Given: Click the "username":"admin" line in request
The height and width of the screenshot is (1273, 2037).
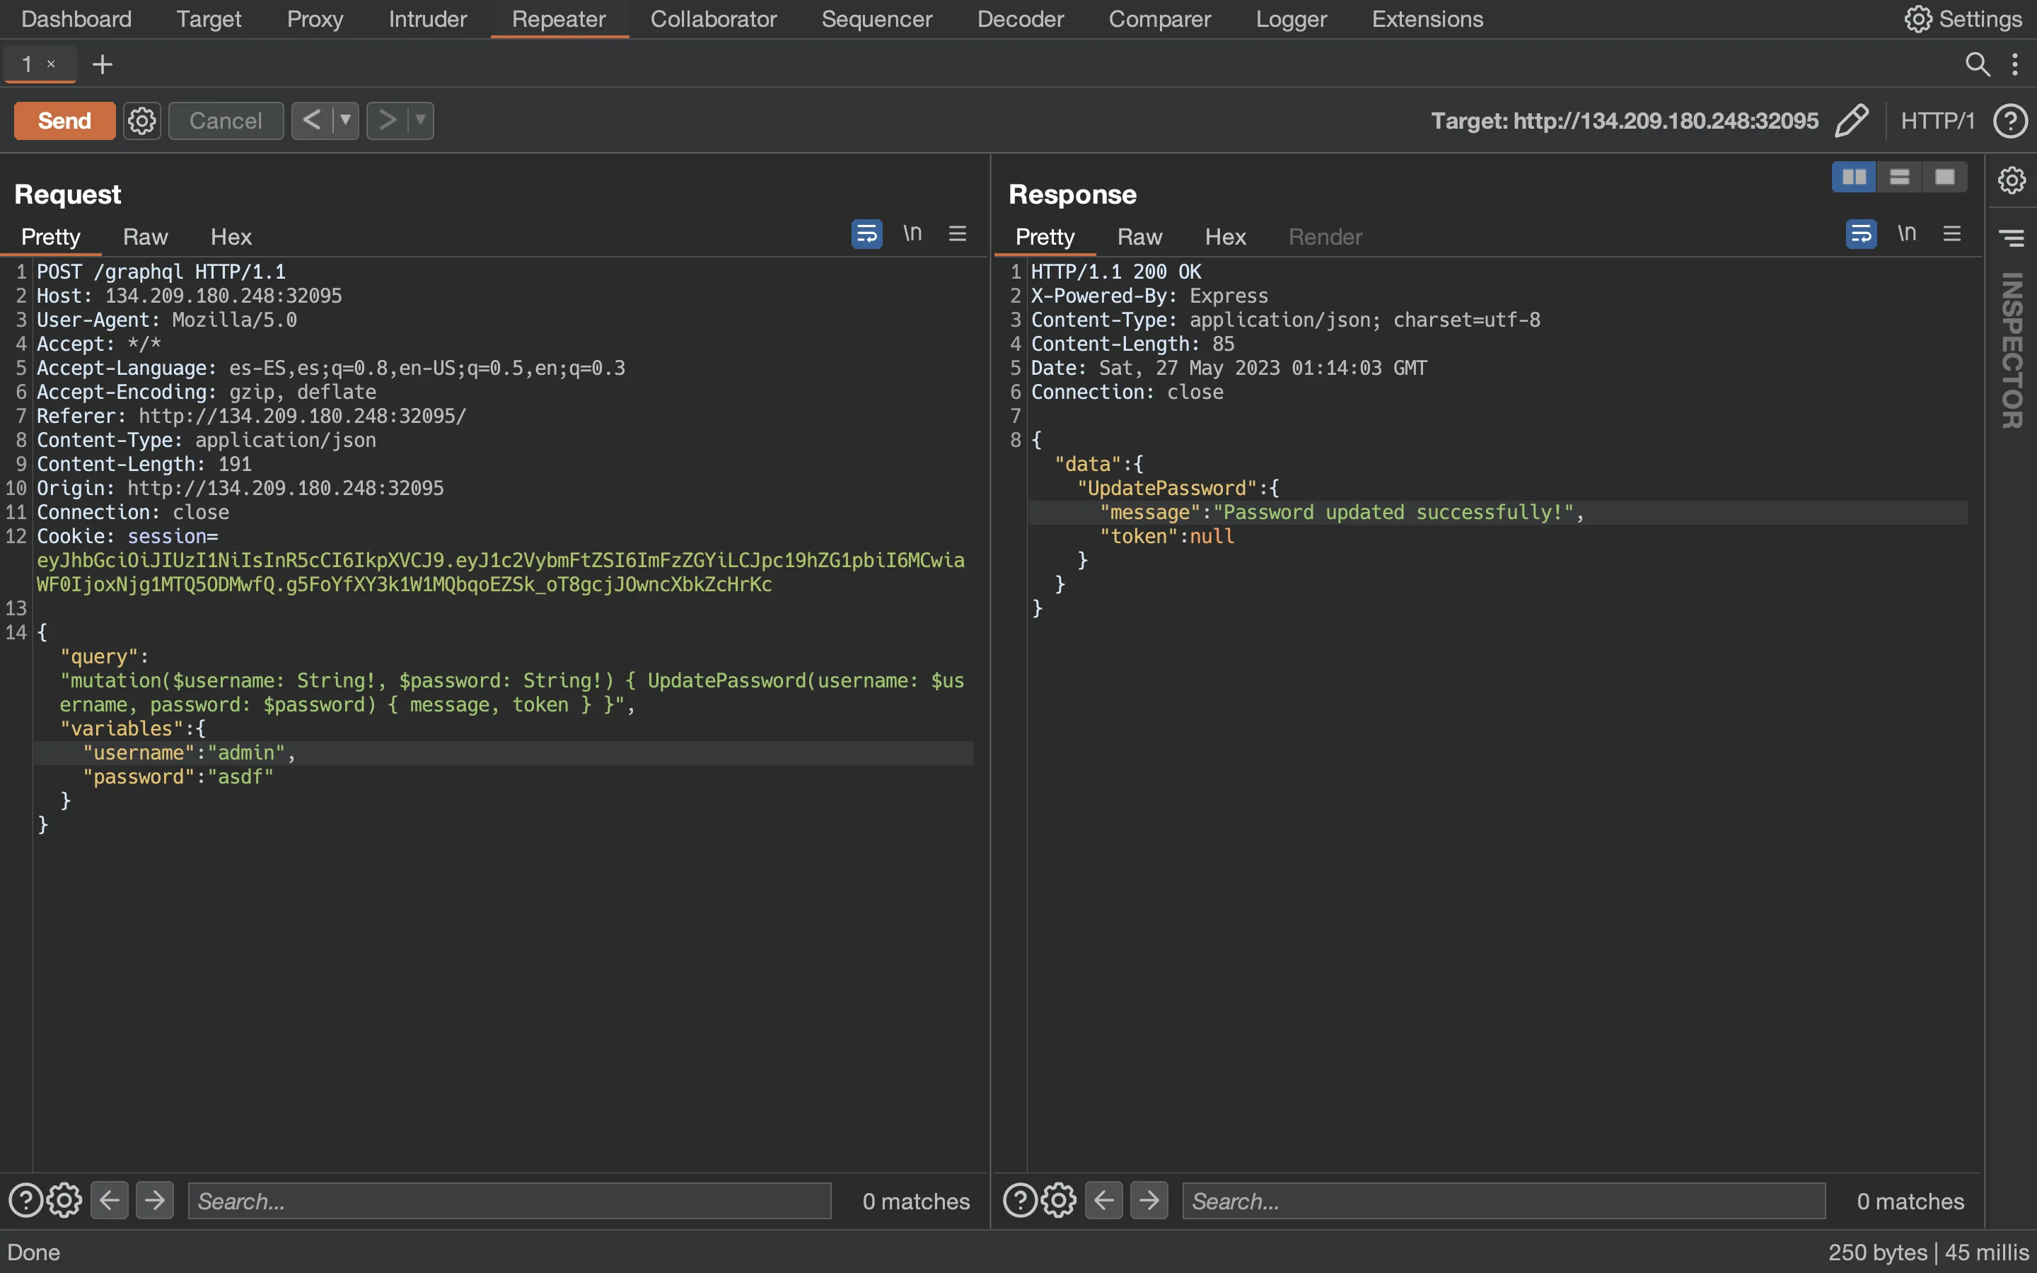Looking at the screenshot, I should (504, 752).
